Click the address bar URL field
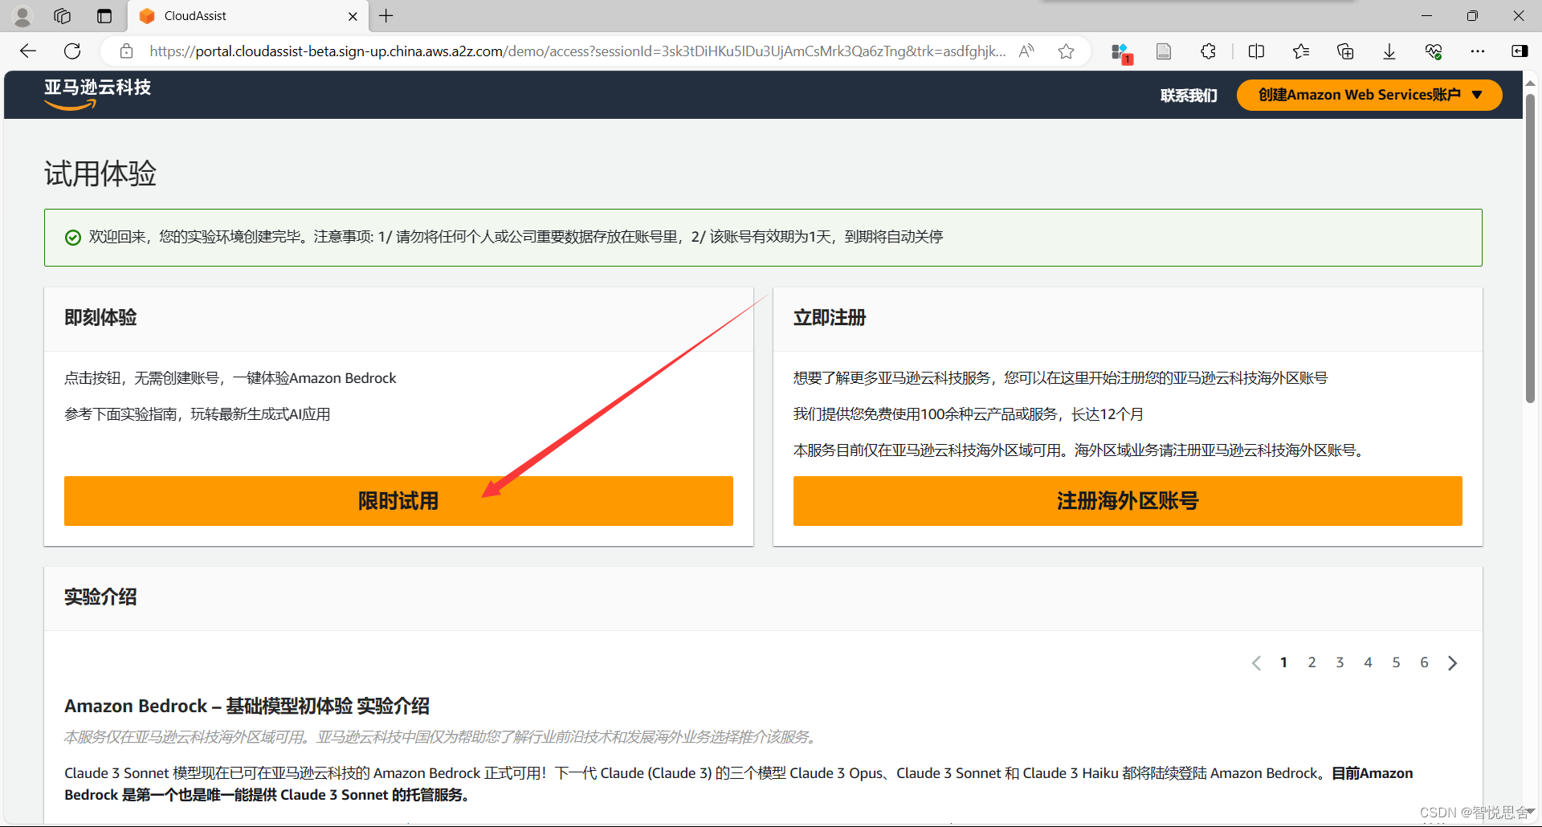 (577, 51)
